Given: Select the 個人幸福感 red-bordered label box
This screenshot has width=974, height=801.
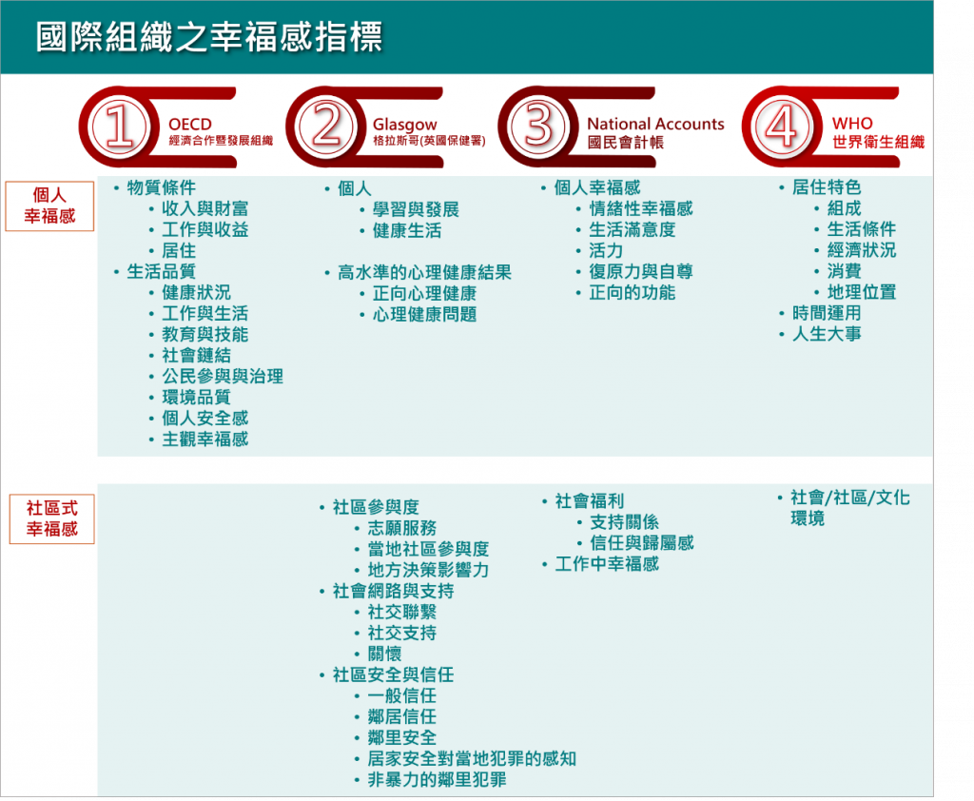Looking at the screenshot, I should (x=49, y=205).
